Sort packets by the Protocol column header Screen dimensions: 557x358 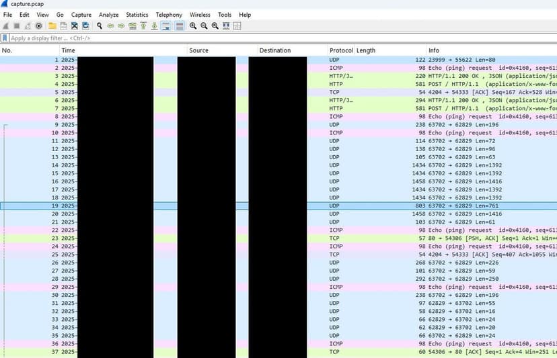[341, 50]
